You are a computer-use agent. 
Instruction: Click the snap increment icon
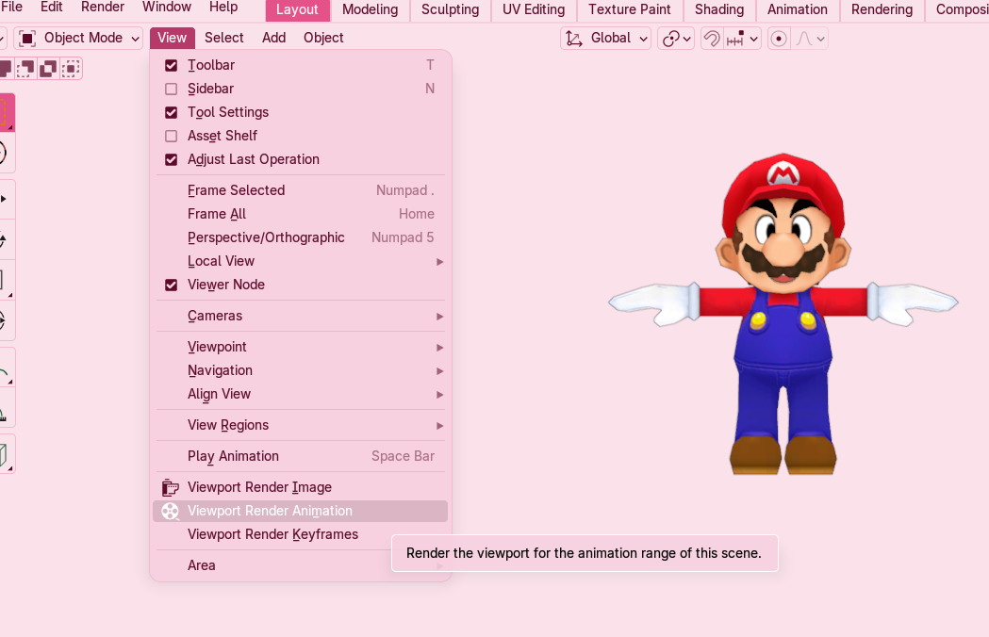735,39
